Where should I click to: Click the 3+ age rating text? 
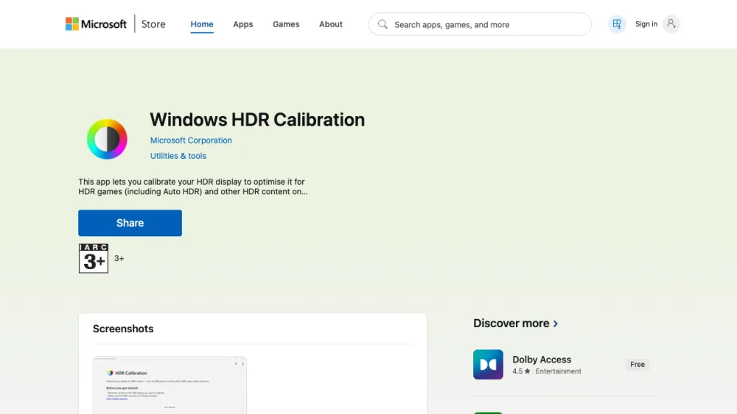point(119,258)
